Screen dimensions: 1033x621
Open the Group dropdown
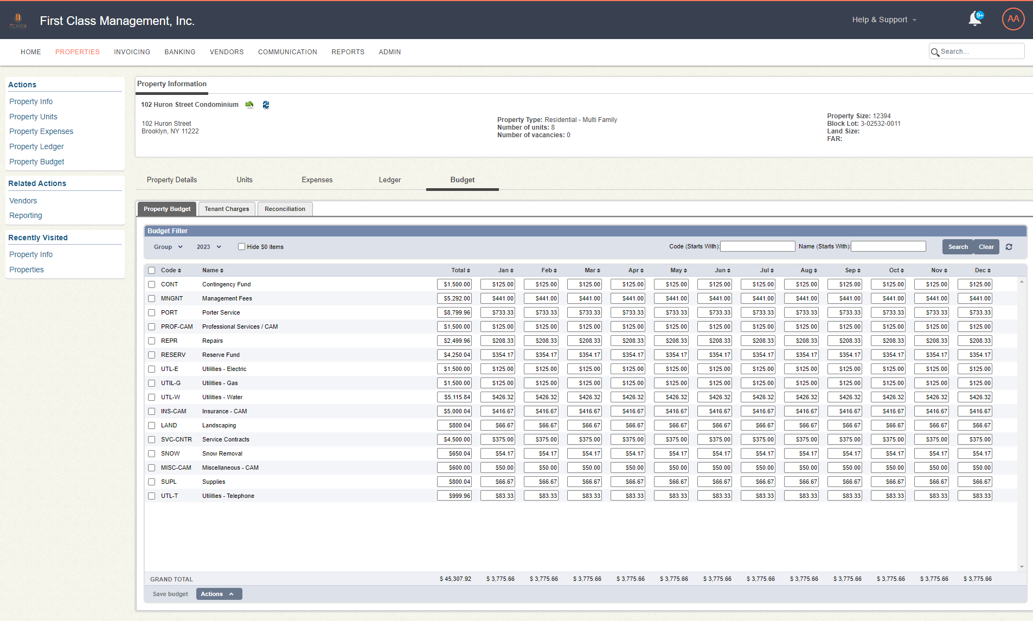click(168, 247)
